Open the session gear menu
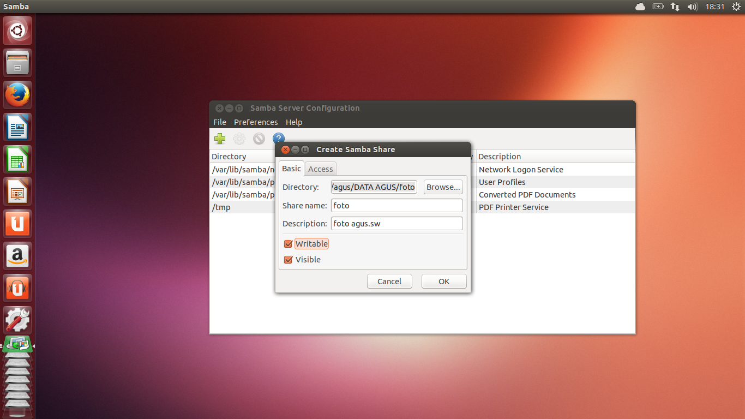 pyautogui.click(x=736, y=7)
